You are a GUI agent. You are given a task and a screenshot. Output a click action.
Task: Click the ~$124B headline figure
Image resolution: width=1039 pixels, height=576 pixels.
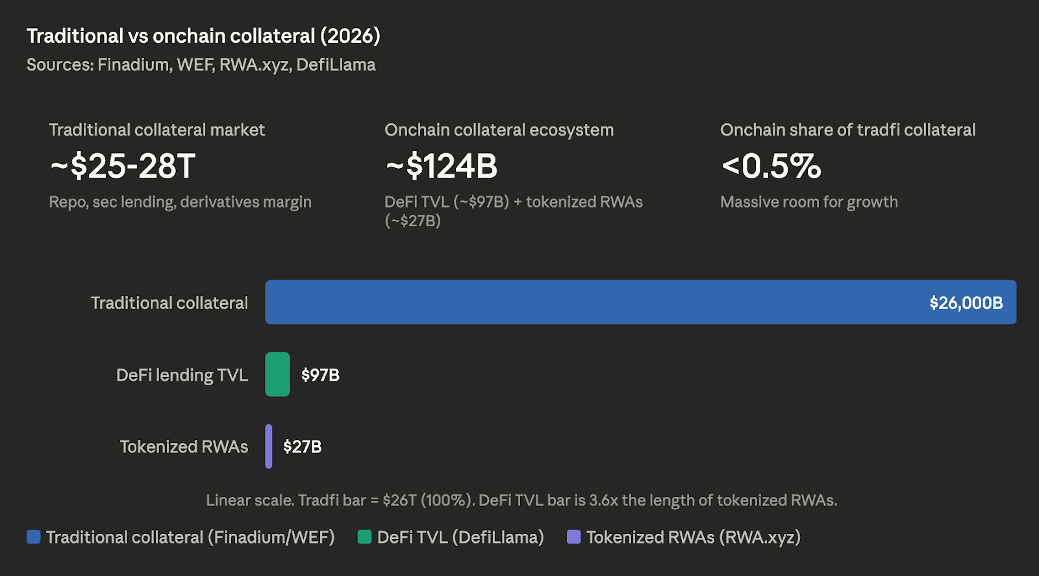pos(442,166)
